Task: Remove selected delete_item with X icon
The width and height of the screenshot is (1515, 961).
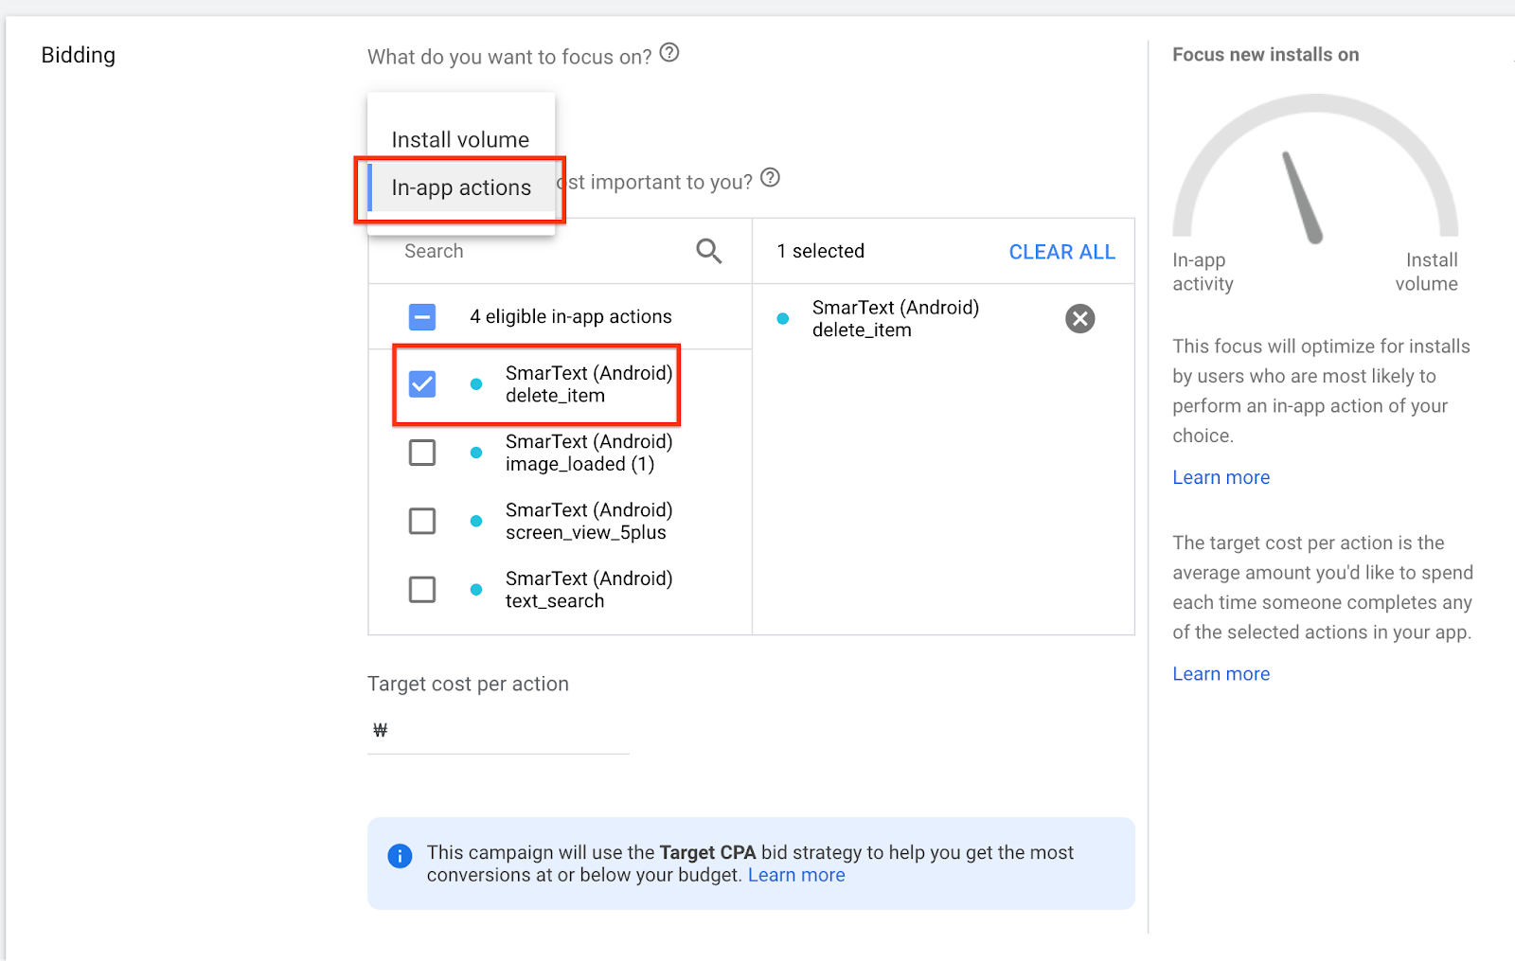Action: click(x=1079, y=319)
